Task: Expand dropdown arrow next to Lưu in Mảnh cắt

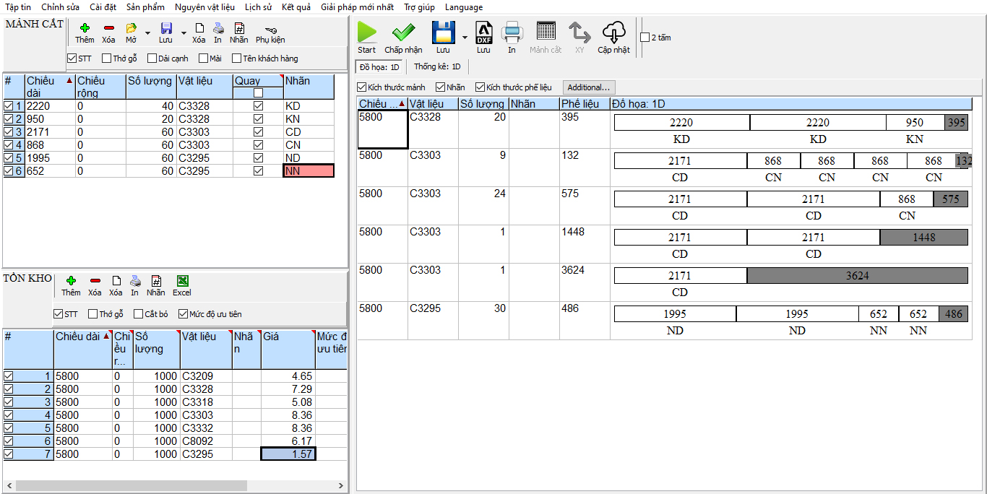Action: [184, 33]
